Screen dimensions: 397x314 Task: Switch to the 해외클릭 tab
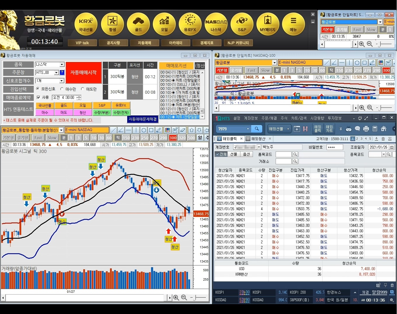(x=230, y=139)
